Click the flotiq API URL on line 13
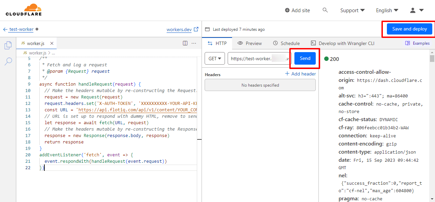Screen dimensions: 435x202 137,110
